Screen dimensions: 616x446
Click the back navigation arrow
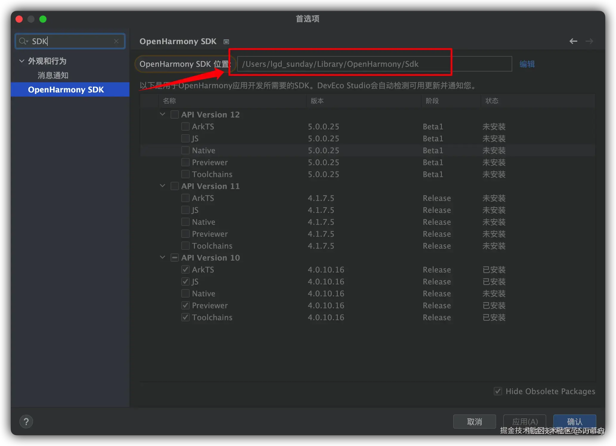pos(573,41)
